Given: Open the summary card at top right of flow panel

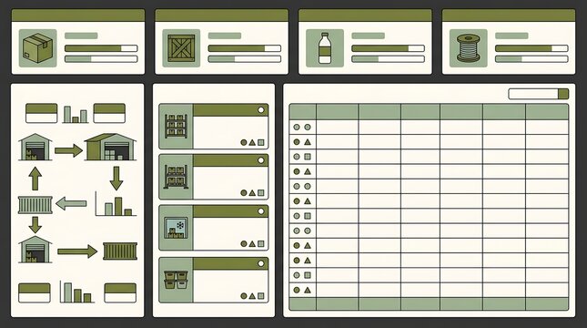Looking at the screenshot, I should [x=109, y=113].
